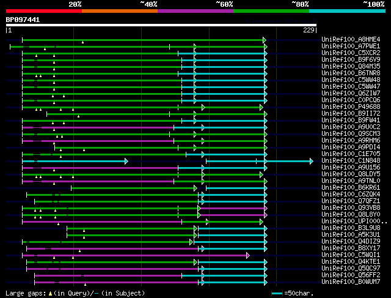Click hit name UniRef100_A9PDI4
This screenshot has width=391, height=298.
click(351, 147)
